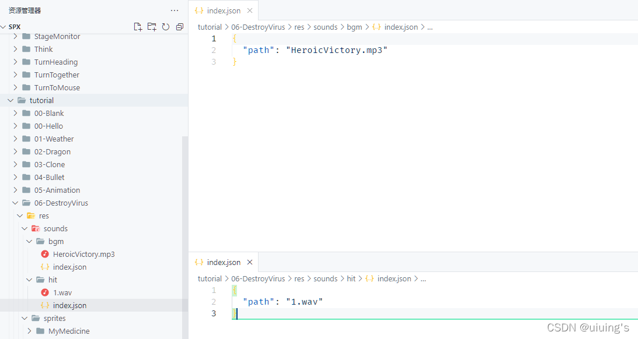Viewport: 638px width, 339px height.
Task: Click the New Folder icon in explorer header
Action: click(152, 27)
